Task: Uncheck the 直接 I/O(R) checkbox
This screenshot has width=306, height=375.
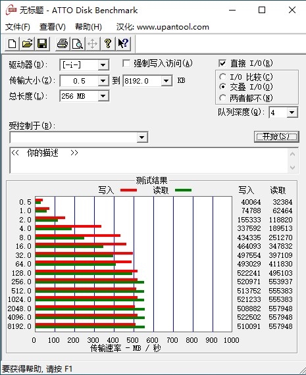Action: [222, 63]
